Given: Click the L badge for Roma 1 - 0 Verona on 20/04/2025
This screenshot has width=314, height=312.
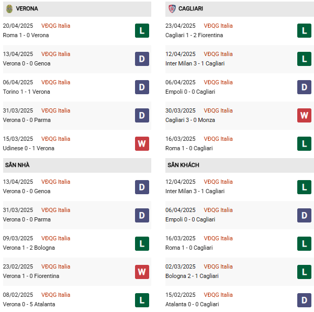Looking at the screenshot, I should click(142, 30).
